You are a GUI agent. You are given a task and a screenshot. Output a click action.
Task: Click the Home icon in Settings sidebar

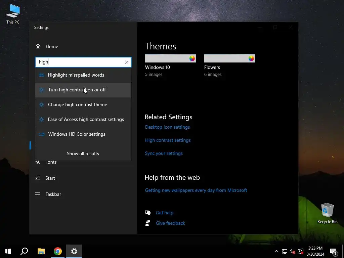(38, 46)
